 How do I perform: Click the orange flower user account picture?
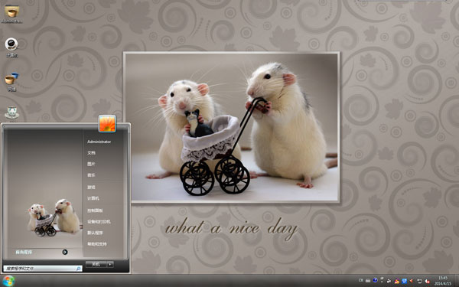pyautogui.click(x=107, y=123)
